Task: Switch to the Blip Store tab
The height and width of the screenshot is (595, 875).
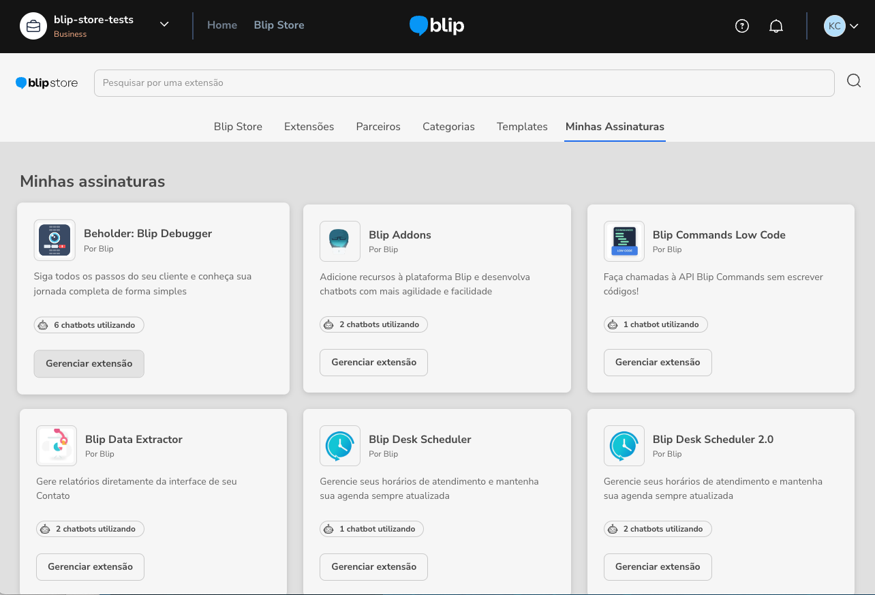Action: (x=238, y=127)
